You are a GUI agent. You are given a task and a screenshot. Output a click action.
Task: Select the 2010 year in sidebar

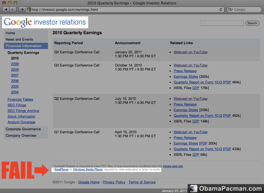(15, 58)
